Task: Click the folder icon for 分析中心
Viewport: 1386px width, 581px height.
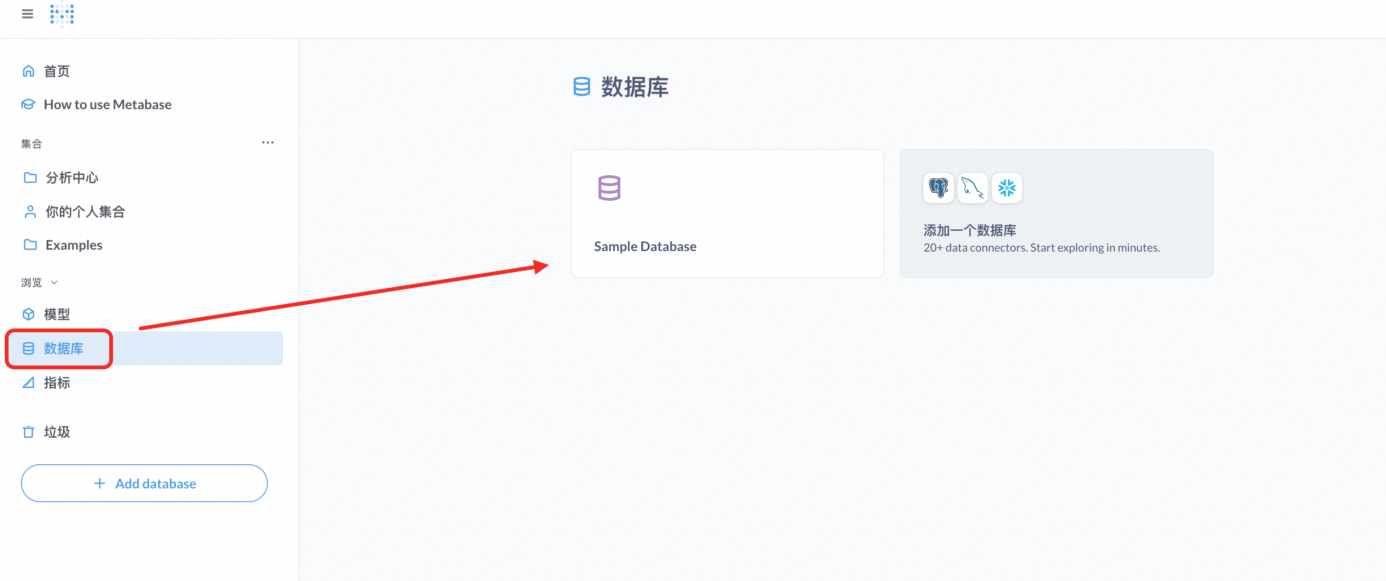Action: point(30,178)
